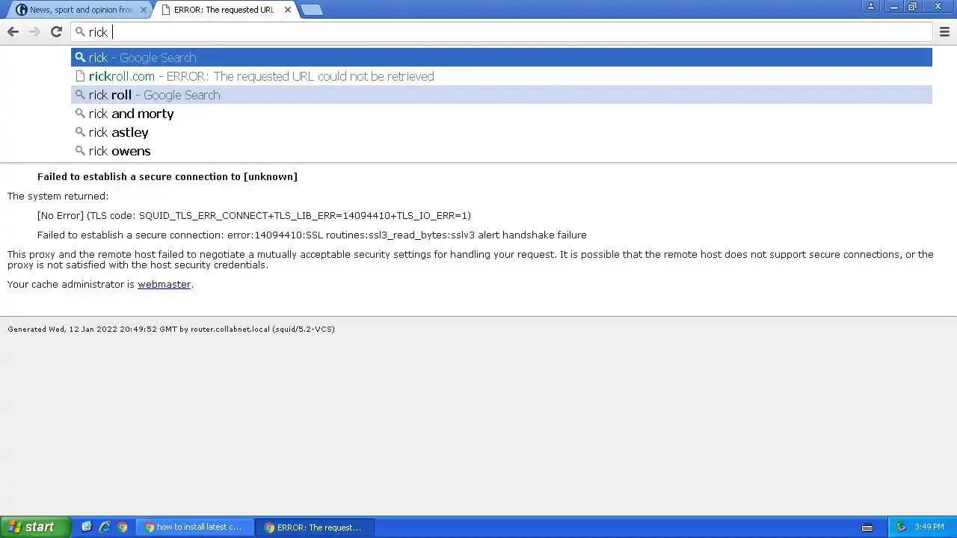The image size is (957, 538).
Task: Open the Chrome hamburger menu
Action: coord(944,32)
